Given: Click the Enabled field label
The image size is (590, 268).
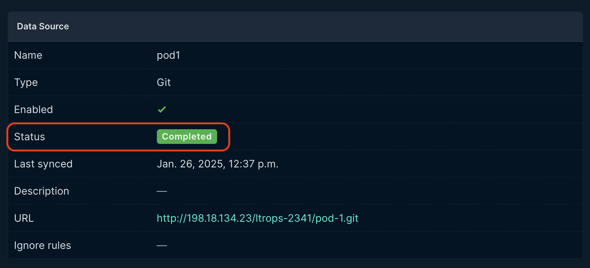Looking at the screenshot, I should click(x=33, y=109).
